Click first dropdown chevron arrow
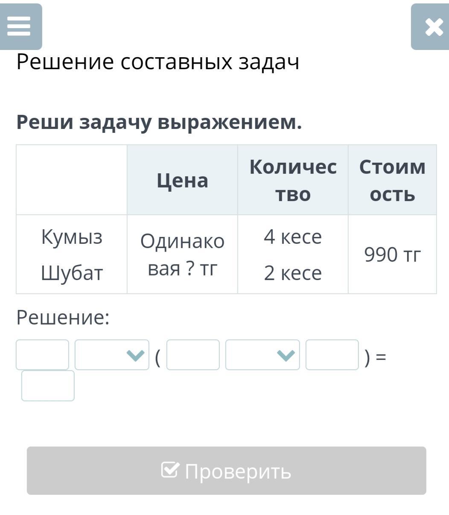This screenshot has width=449, height=515. 136,355
